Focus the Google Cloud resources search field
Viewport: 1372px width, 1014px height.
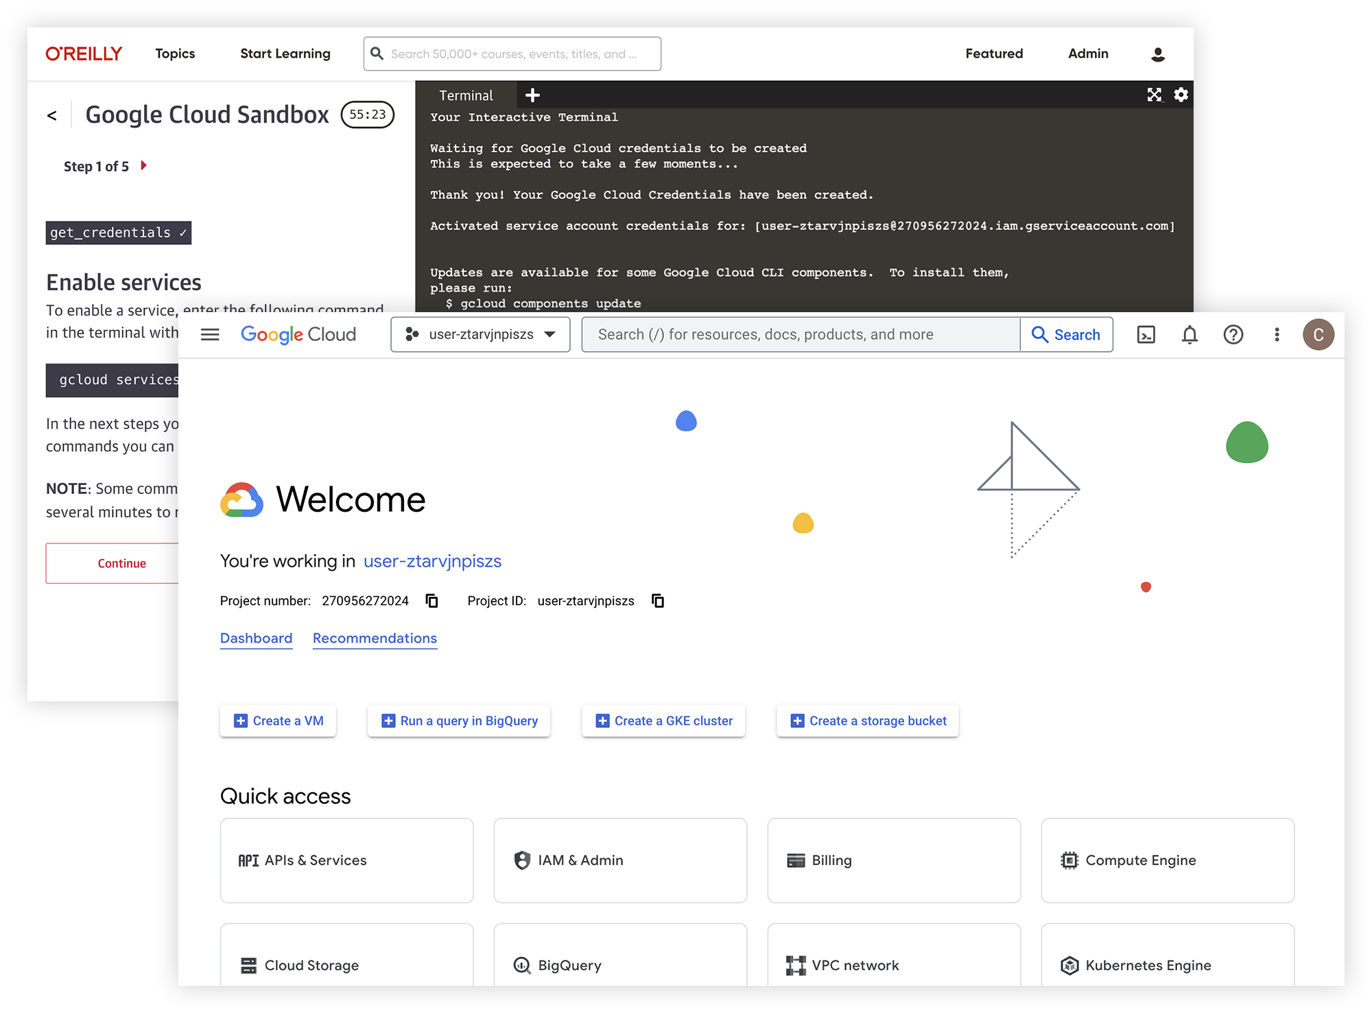click(x=801, y=335)
